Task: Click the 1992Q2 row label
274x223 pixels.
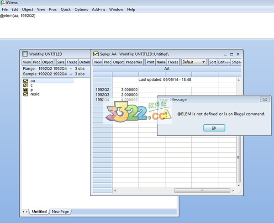Action: (102, 90)
